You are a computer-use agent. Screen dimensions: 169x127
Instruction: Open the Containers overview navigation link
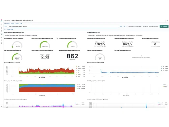(x=31, y=36)
